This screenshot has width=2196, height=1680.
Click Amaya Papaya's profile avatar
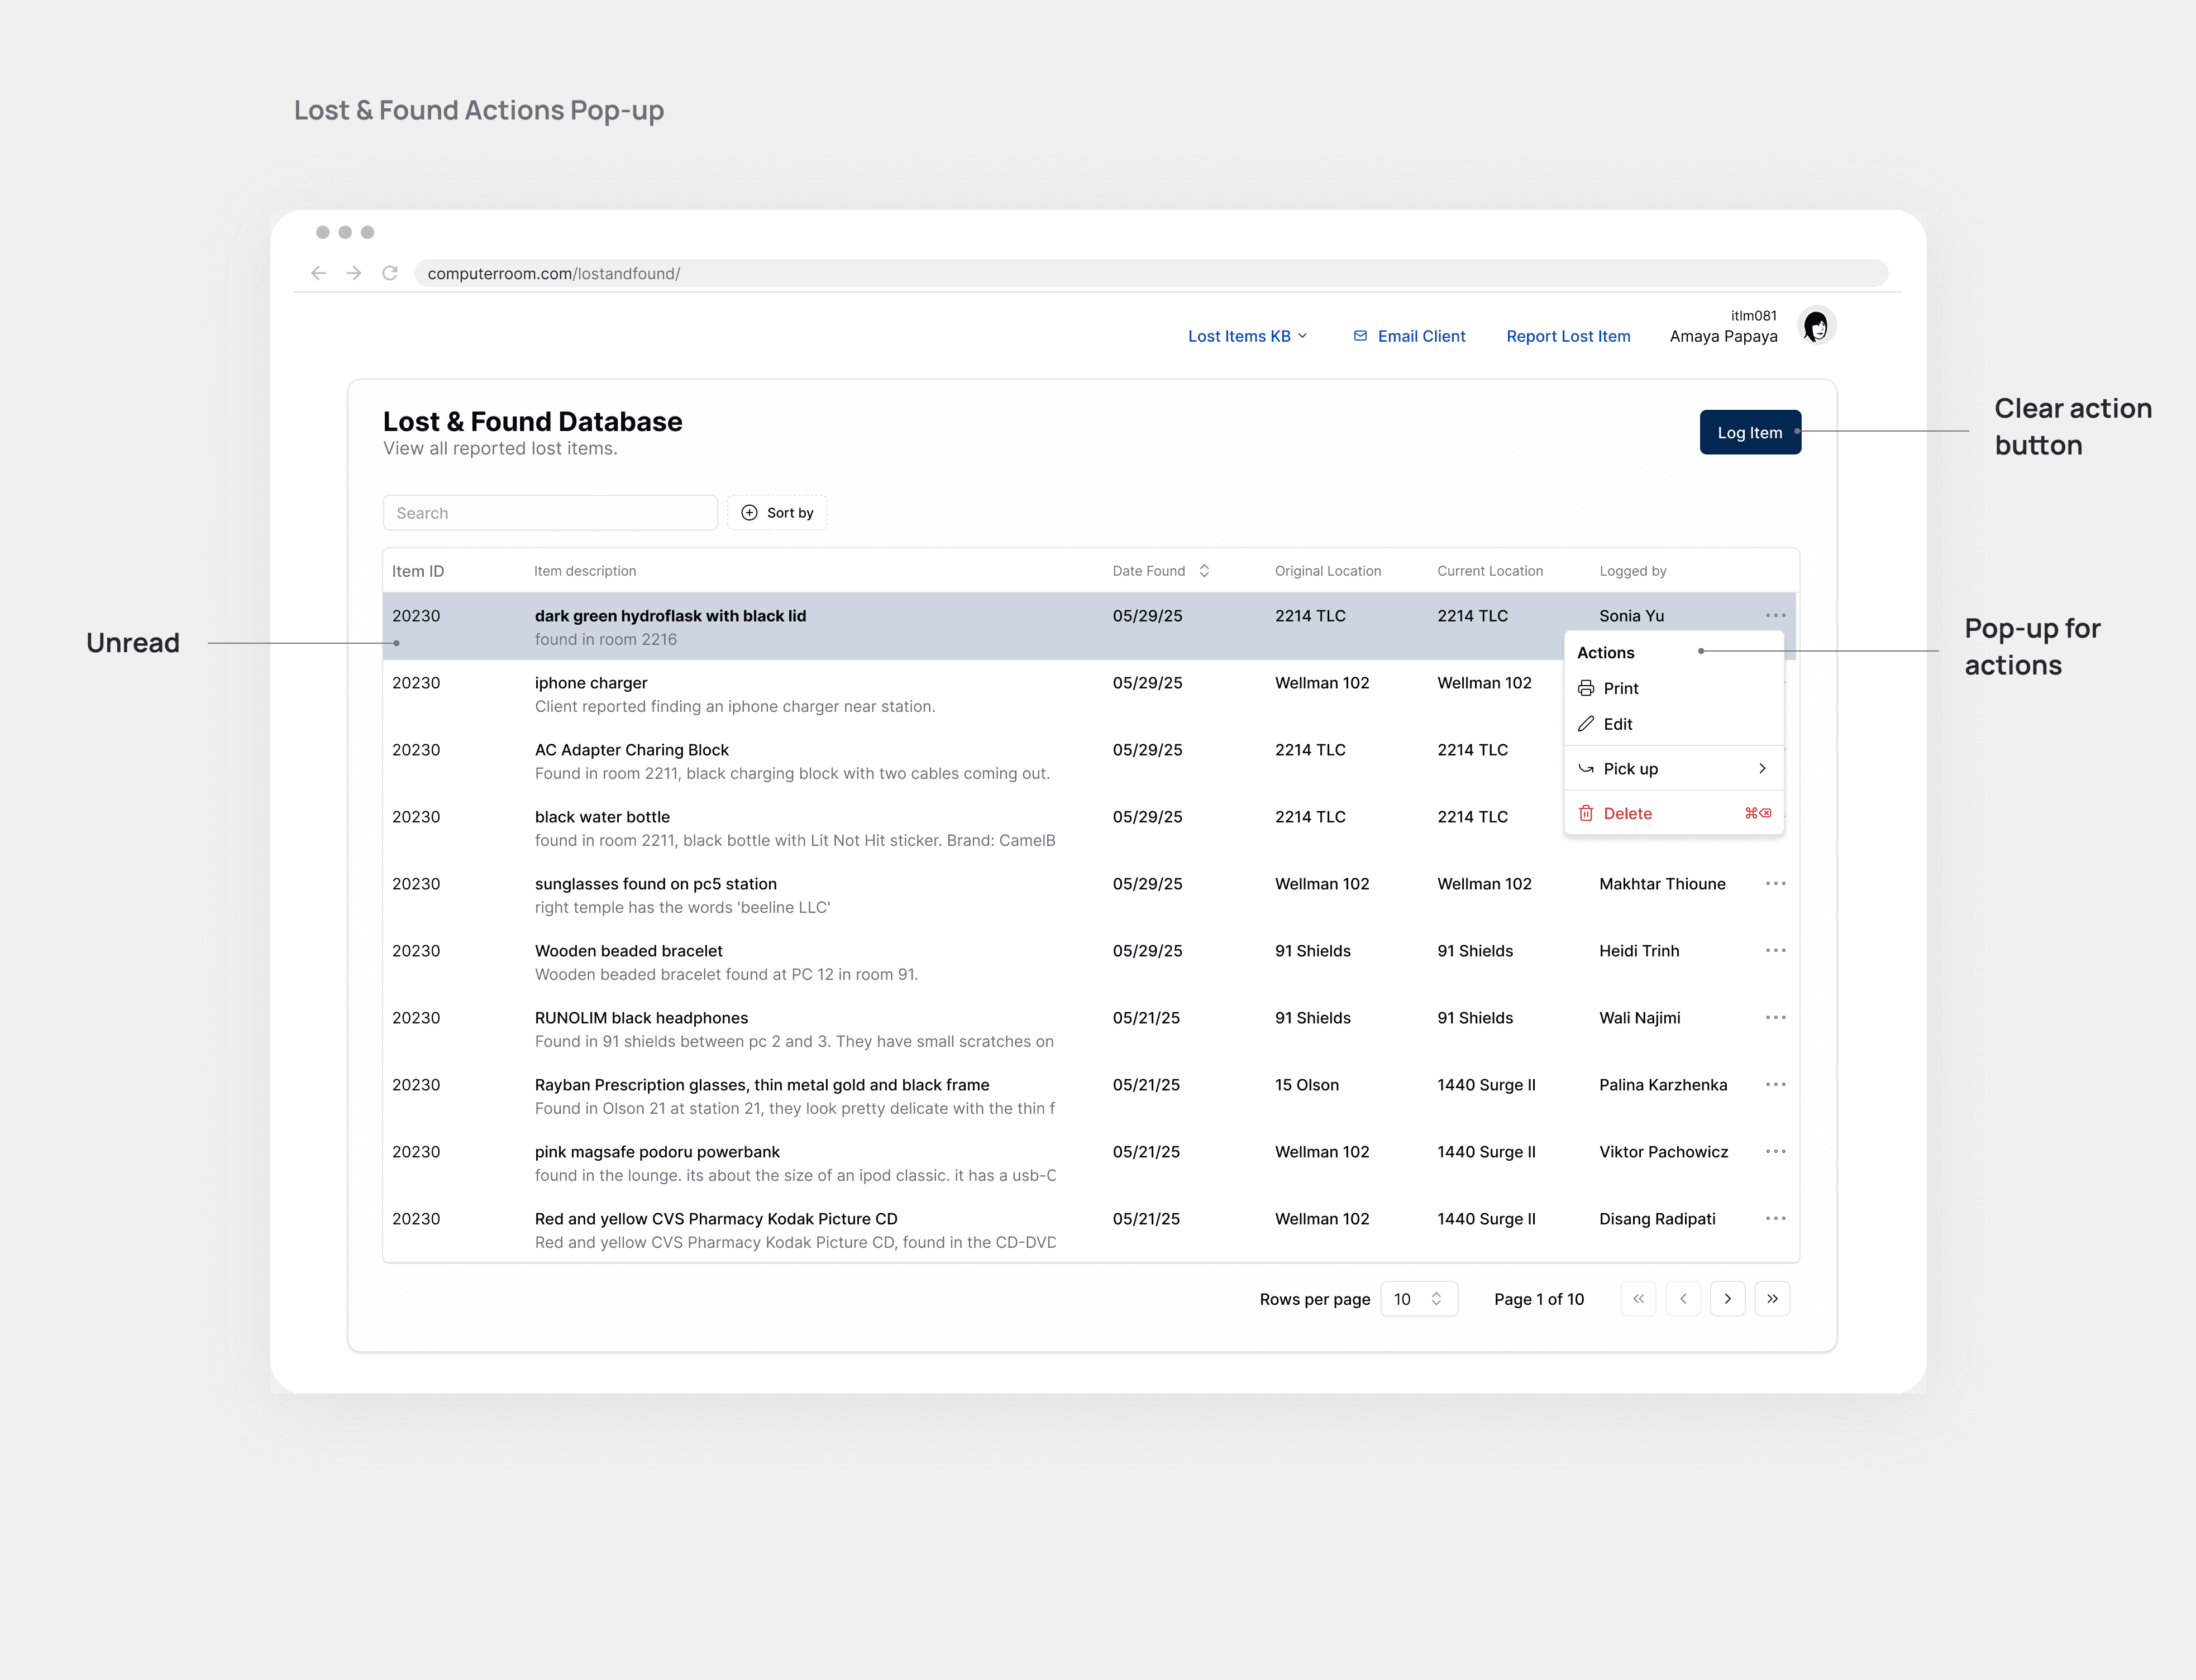pos(1816,326)
